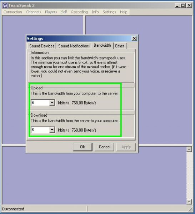Click inside the Upload kbits/s value field

[40, 103]
